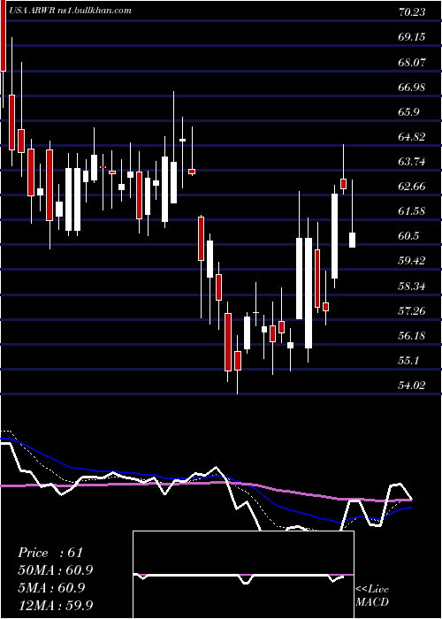The height and width of the screenshot is (619, 442).
Task: Select the 63.74 price axis label
Action: 412,162
